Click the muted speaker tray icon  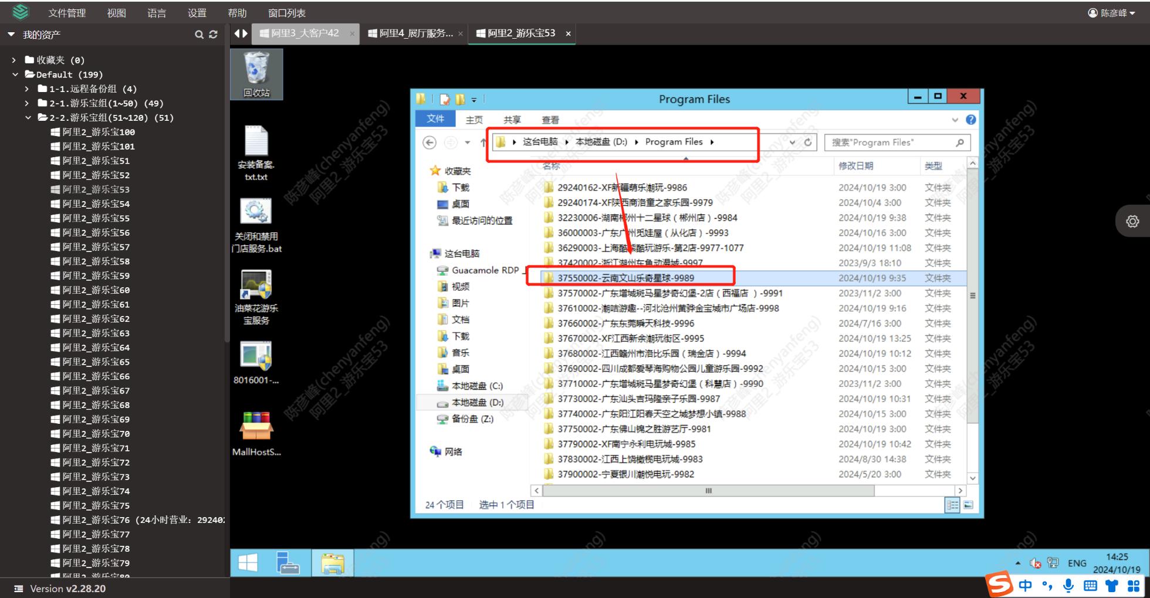pyautogui.click(x=1036, y=563)
